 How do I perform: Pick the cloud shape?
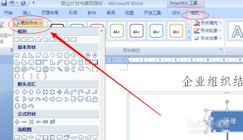click(x=81, y=69)
